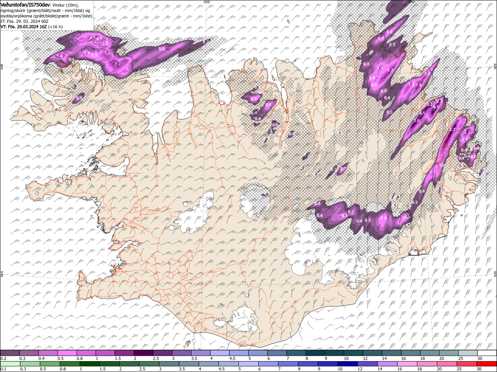Pick the bright pink upper swatch starting at 0.5
The width and height of the screenshot is (497, 372).
(67, 353)
